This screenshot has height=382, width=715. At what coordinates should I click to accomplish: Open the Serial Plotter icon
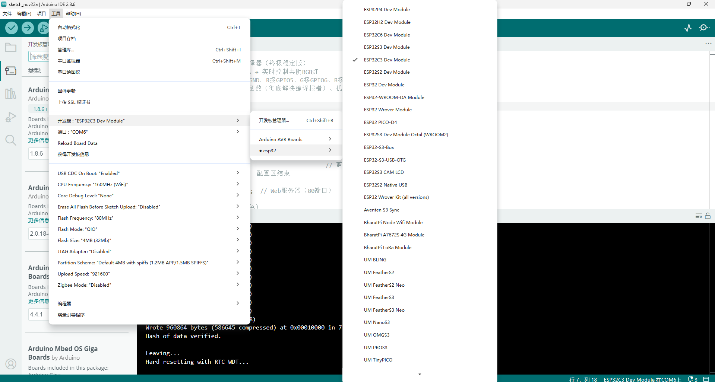pyautogui.click(x=688, y=28)
